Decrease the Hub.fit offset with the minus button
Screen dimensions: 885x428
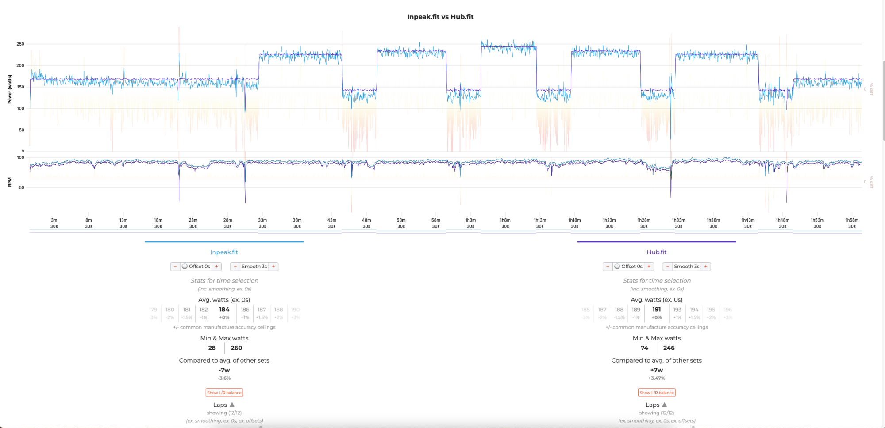click(608, 267)
